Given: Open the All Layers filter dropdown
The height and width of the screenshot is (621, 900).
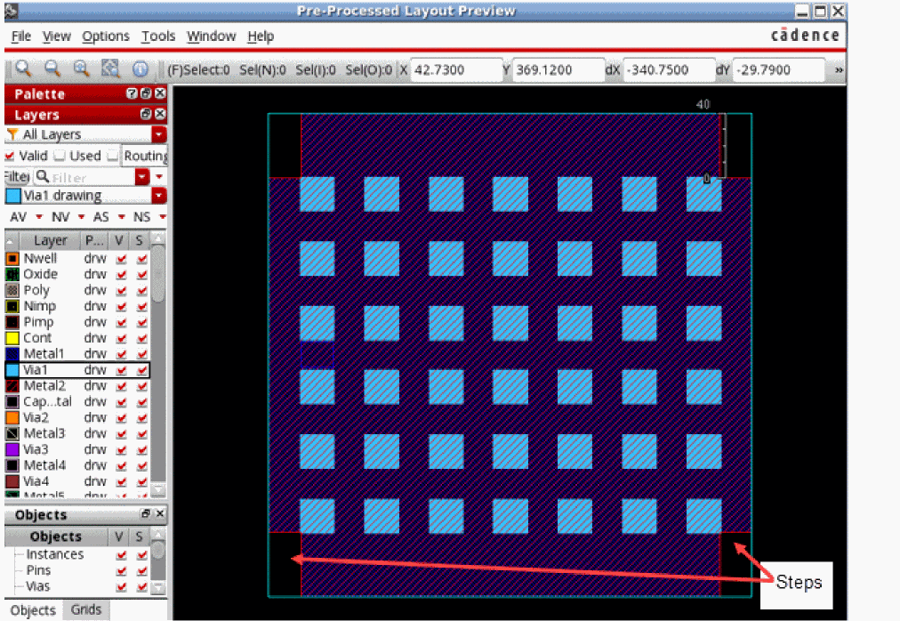Looking at the screenshot, I should click(x=159, y=134).
